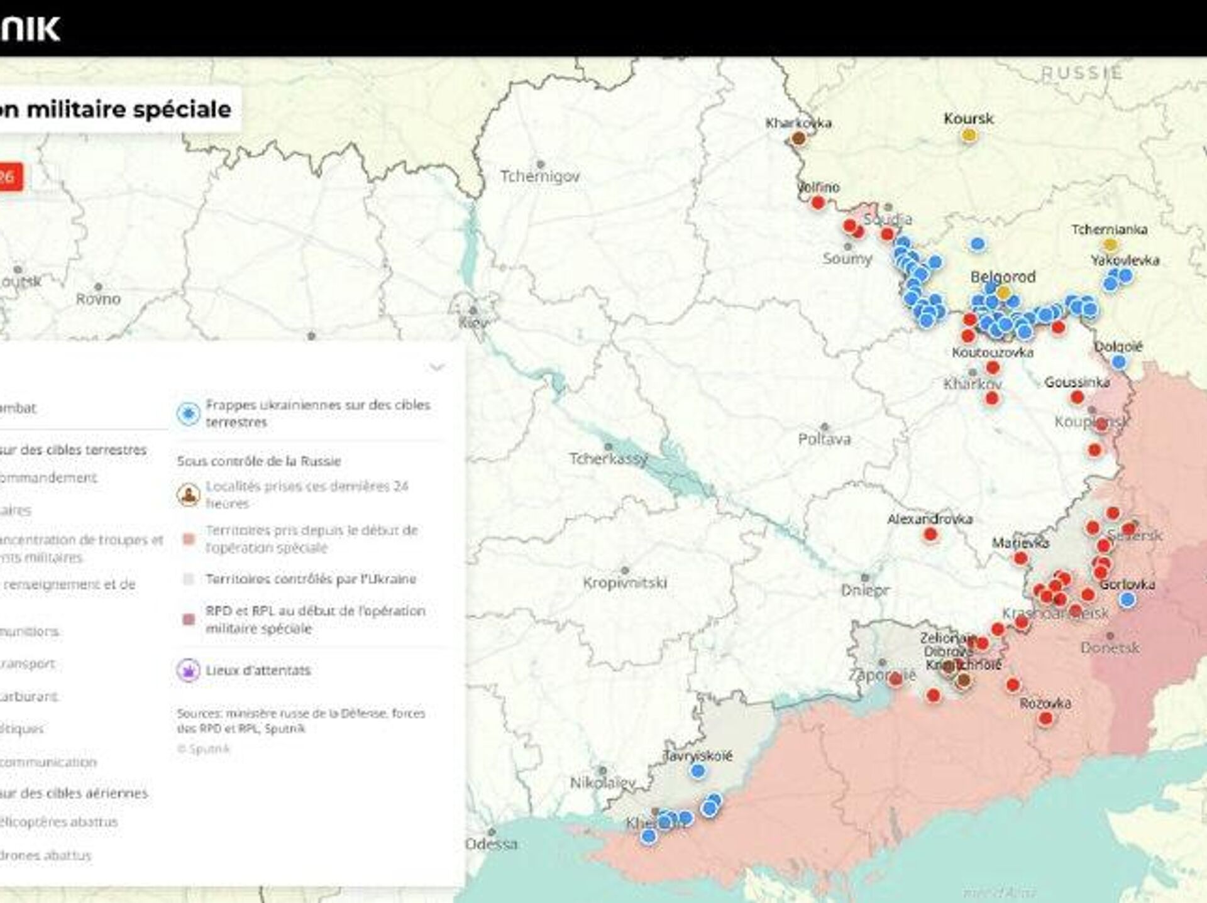Click the red marker at Rozovka
The height and width of the screenshot is (903, 1207).
[1045, 719]
